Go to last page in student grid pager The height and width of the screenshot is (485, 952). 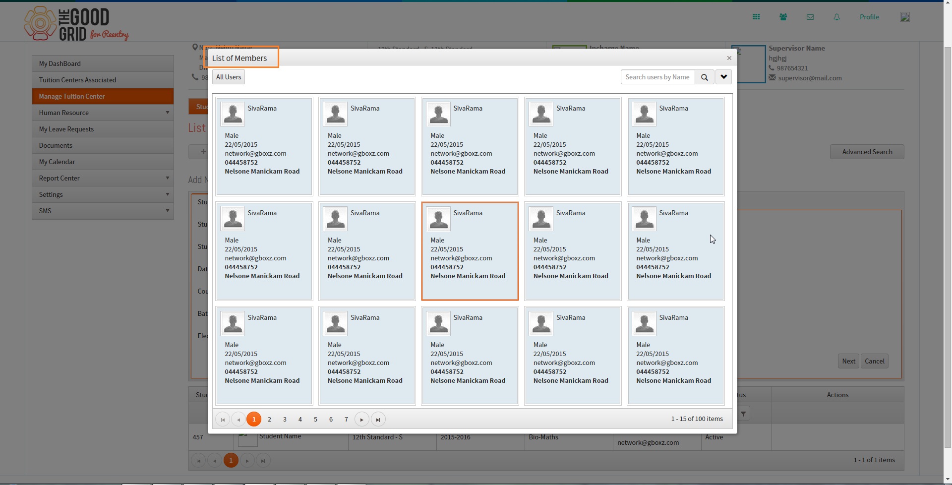tap(263, 461)
